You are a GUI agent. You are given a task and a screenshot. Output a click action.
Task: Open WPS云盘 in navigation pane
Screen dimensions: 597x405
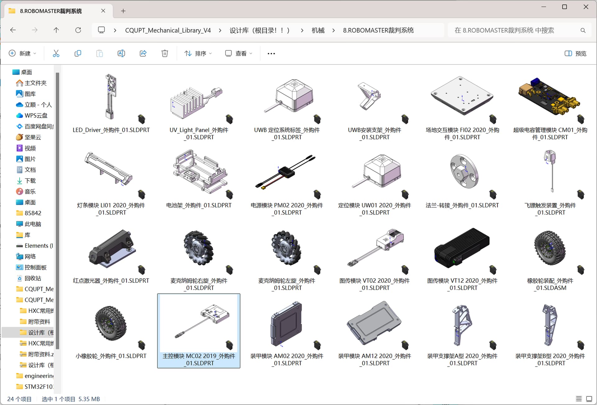[32, 115]
